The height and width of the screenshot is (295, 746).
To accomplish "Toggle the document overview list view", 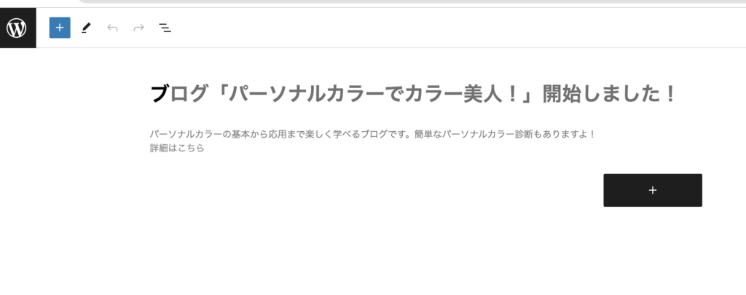I will tap(165, 28).
